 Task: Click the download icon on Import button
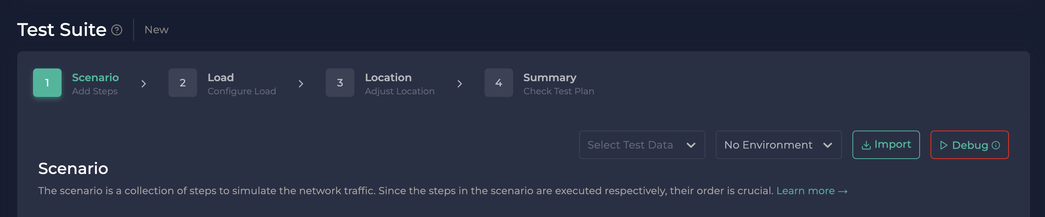866,146
